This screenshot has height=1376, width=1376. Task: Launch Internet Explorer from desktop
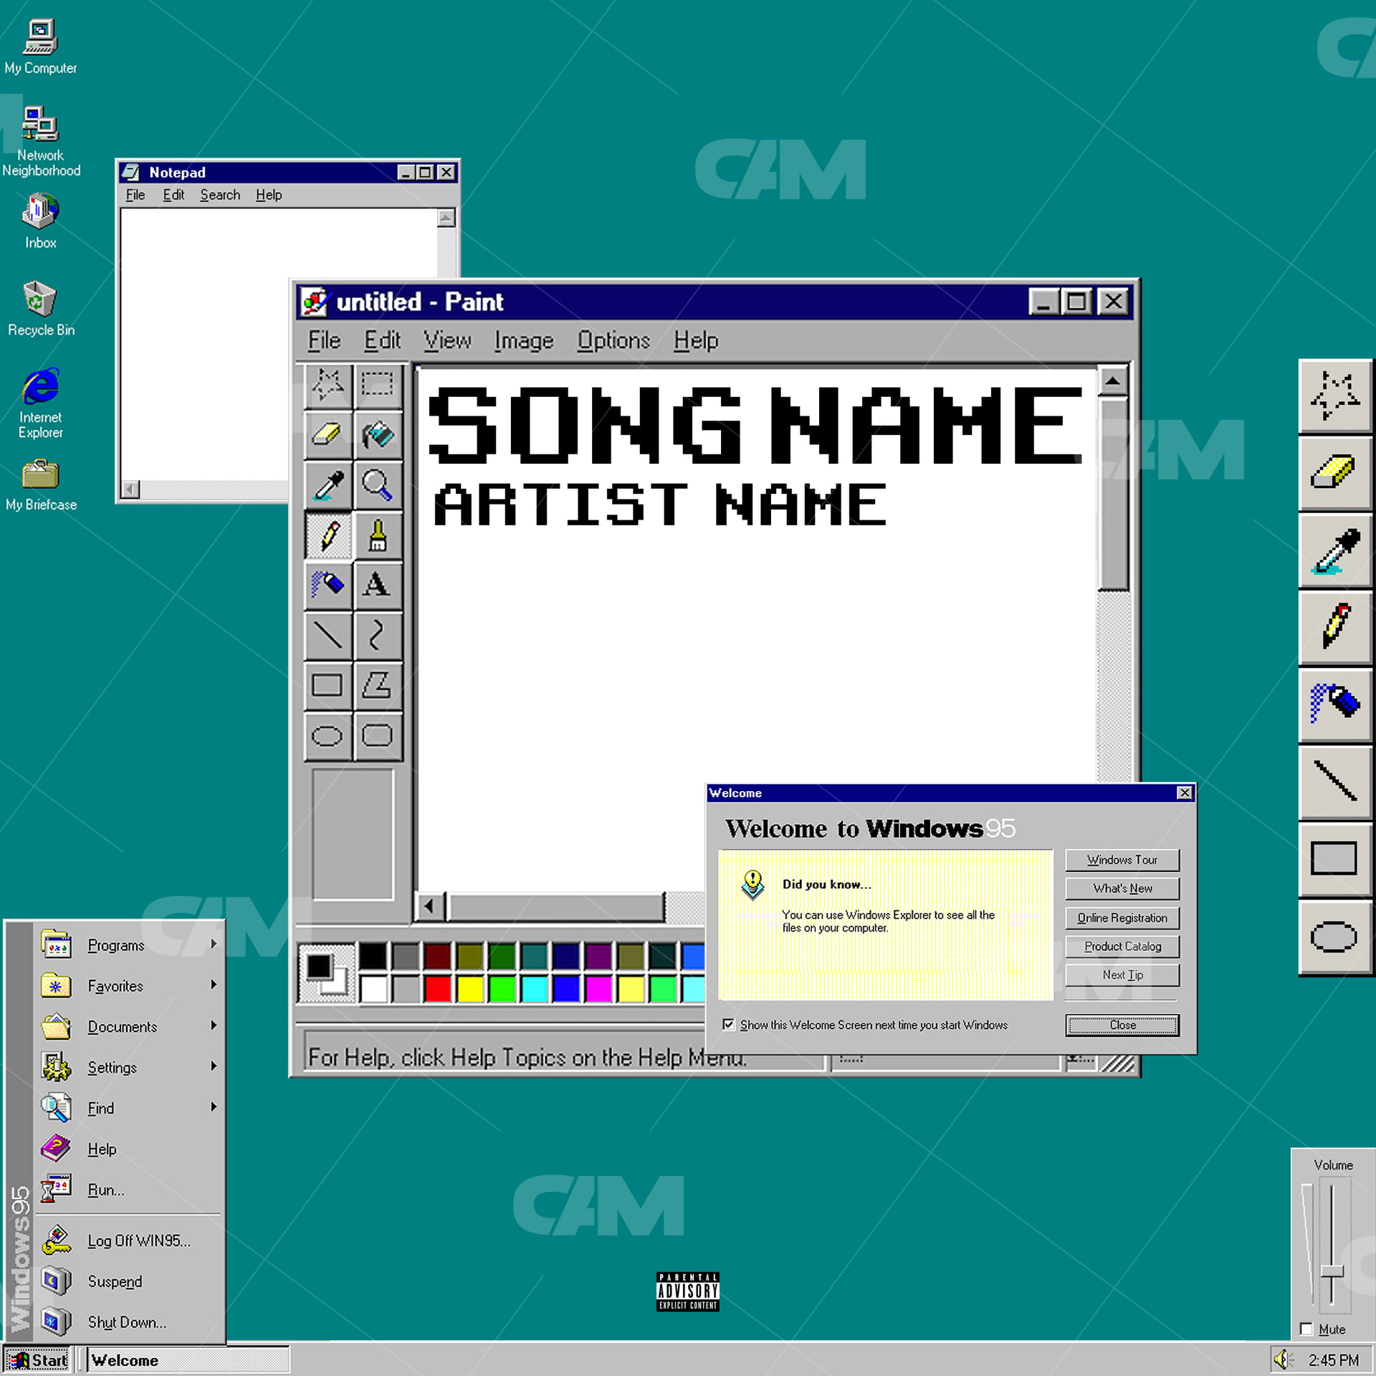pyautogui.click(x=40, y=403)
